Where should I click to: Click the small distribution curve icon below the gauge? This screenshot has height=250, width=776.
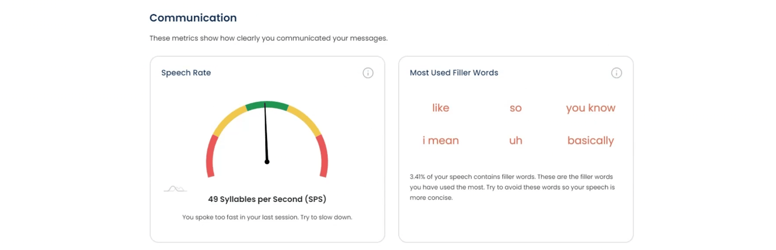[175, 189]
